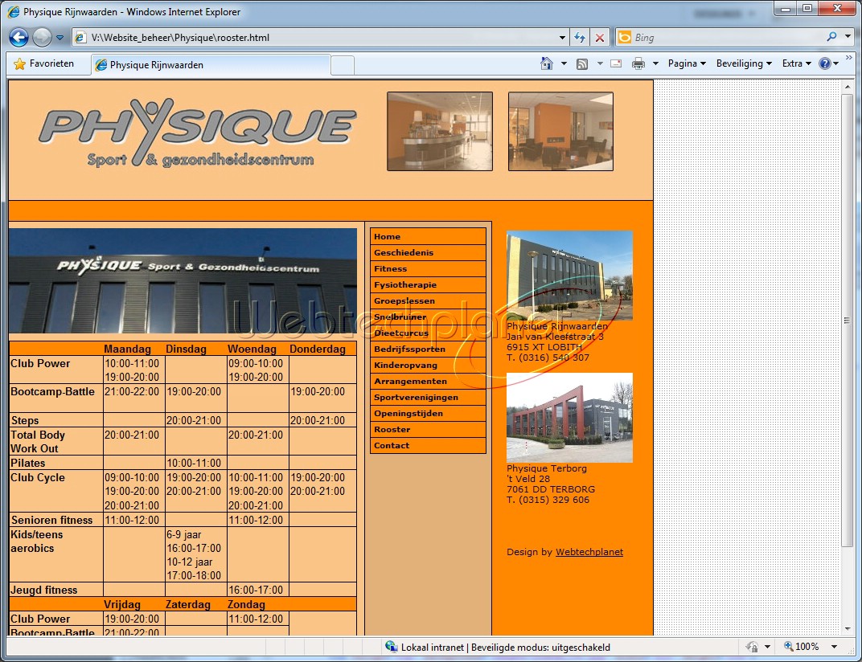Open the recent pages dropdown arrow
This screenshot has width=862, height=662.
(60, 38)
